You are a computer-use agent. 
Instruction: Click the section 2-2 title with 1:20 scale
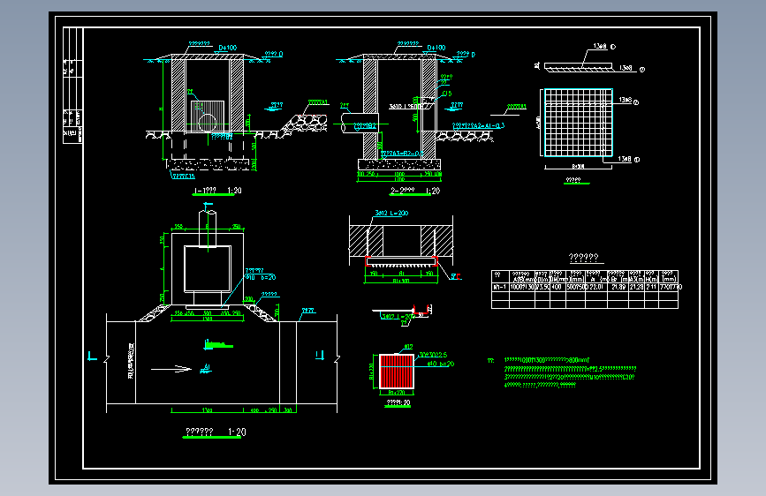click(414, 191)
